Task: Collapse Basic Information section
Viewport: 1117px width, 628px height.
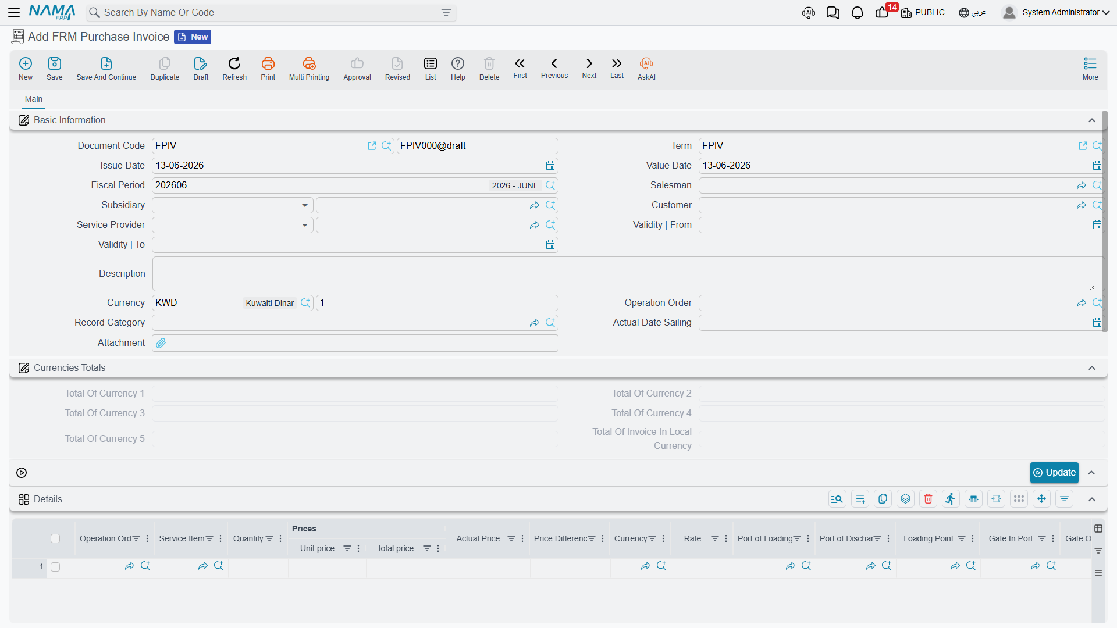Action: coord(1092,120)
